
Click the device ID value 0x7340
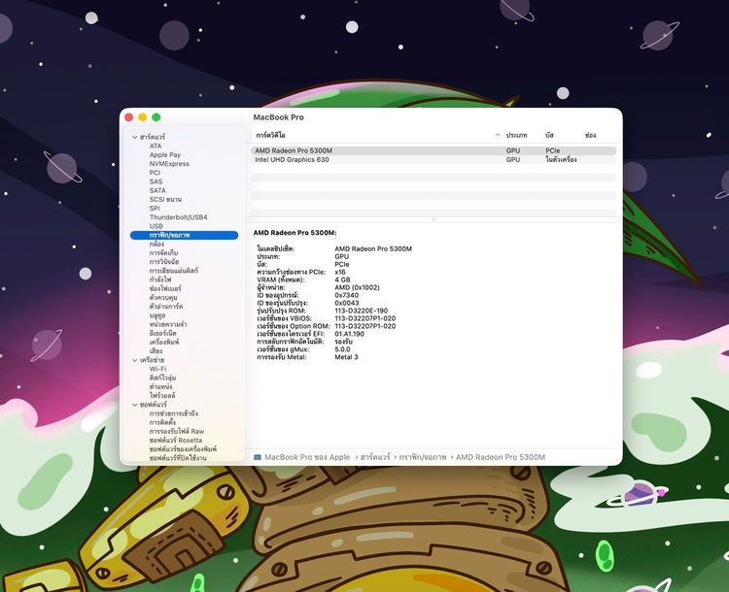(346, 295)
